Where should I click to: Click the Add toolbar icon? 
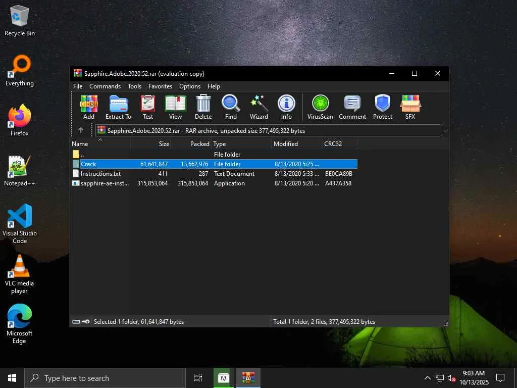(x=89, y=107)
